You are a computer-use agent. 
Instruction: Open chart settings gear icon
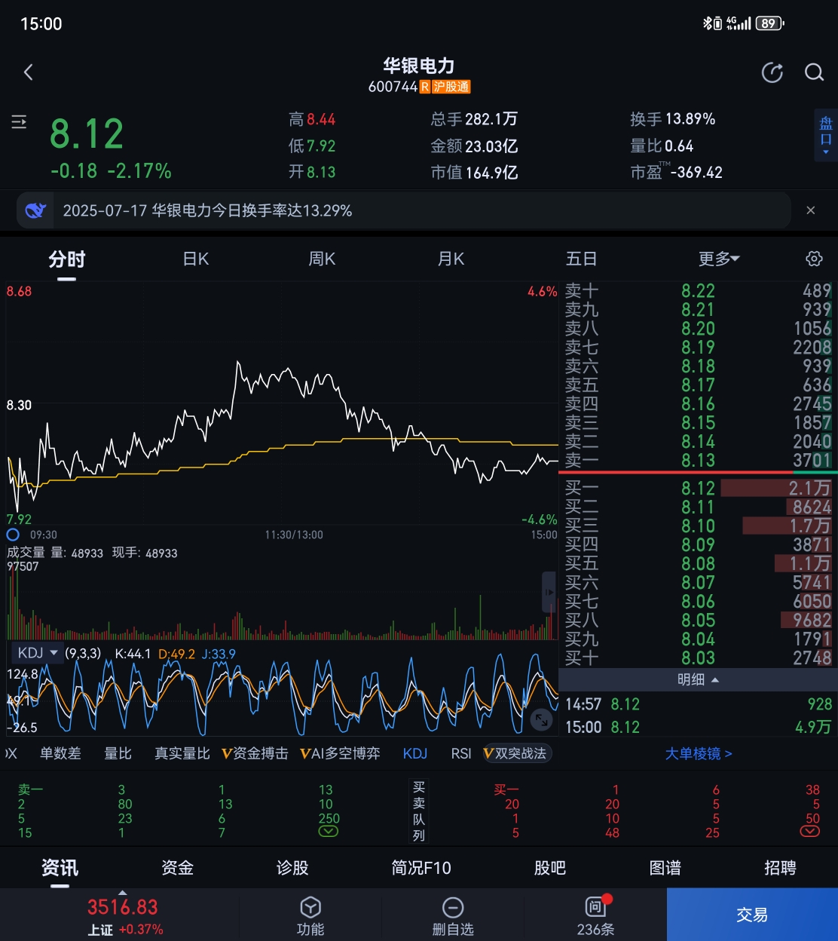point(814,259)
